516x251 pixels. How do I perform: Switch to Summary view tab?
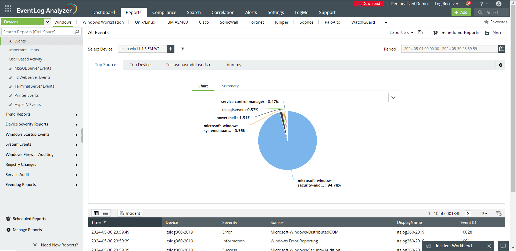[230, 86]
